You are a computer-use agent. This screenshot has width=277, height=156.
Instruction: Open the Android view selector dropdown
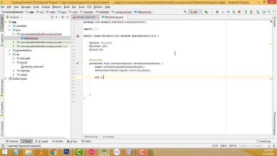pos(14,17)
